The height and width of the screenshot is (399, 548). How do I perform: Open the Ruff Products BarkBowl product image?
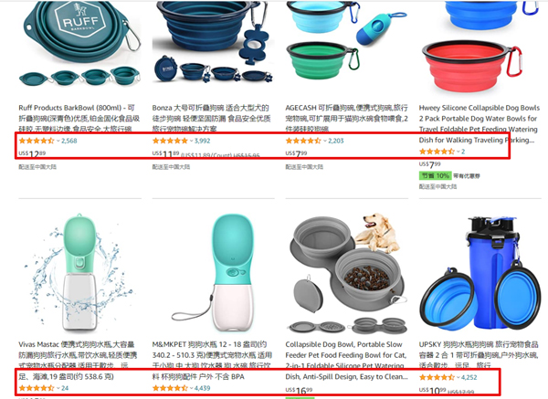click(80, 44)
